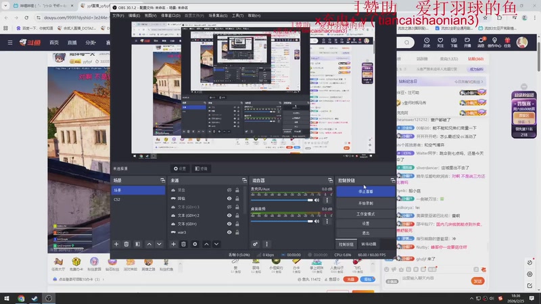This screenshot has width=541, height=304.
Task: Add a new scene with the plus icon
Action: coord(116,244)
